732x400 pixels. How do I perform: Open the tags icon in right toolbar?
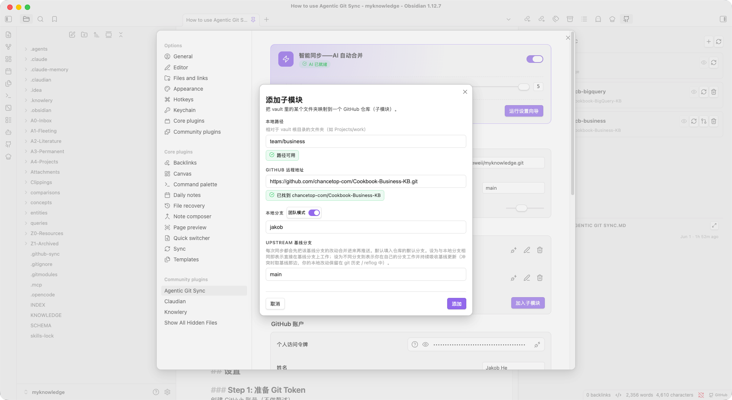coord(556,19)
